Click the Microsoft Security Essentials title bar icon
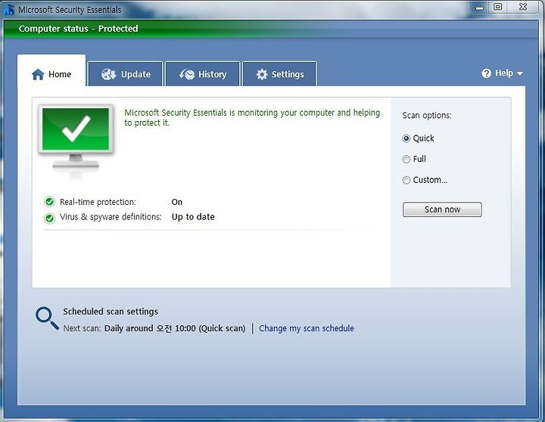 [x=9, y=10]
